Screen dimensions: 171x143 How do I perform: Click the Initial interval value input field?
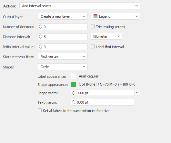pyautogui.click(x=65, y=47)
